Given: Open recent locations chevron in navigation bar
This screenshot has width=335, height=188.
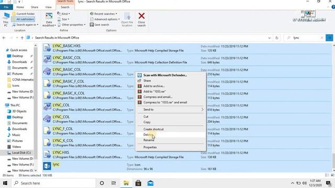Looking at the screenshot, I should point(17,38).
